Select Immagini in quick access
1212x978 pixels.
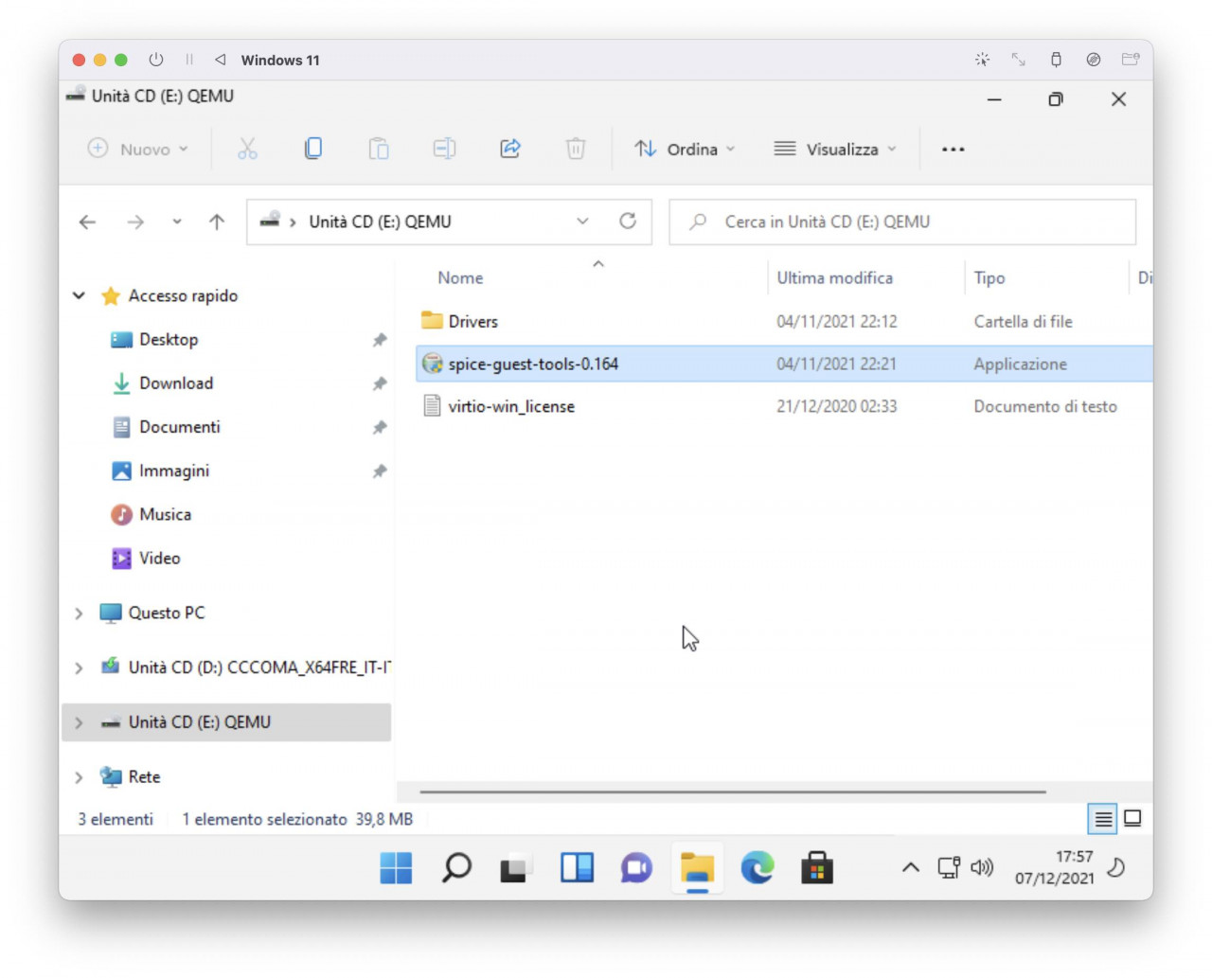click(174, 471)
